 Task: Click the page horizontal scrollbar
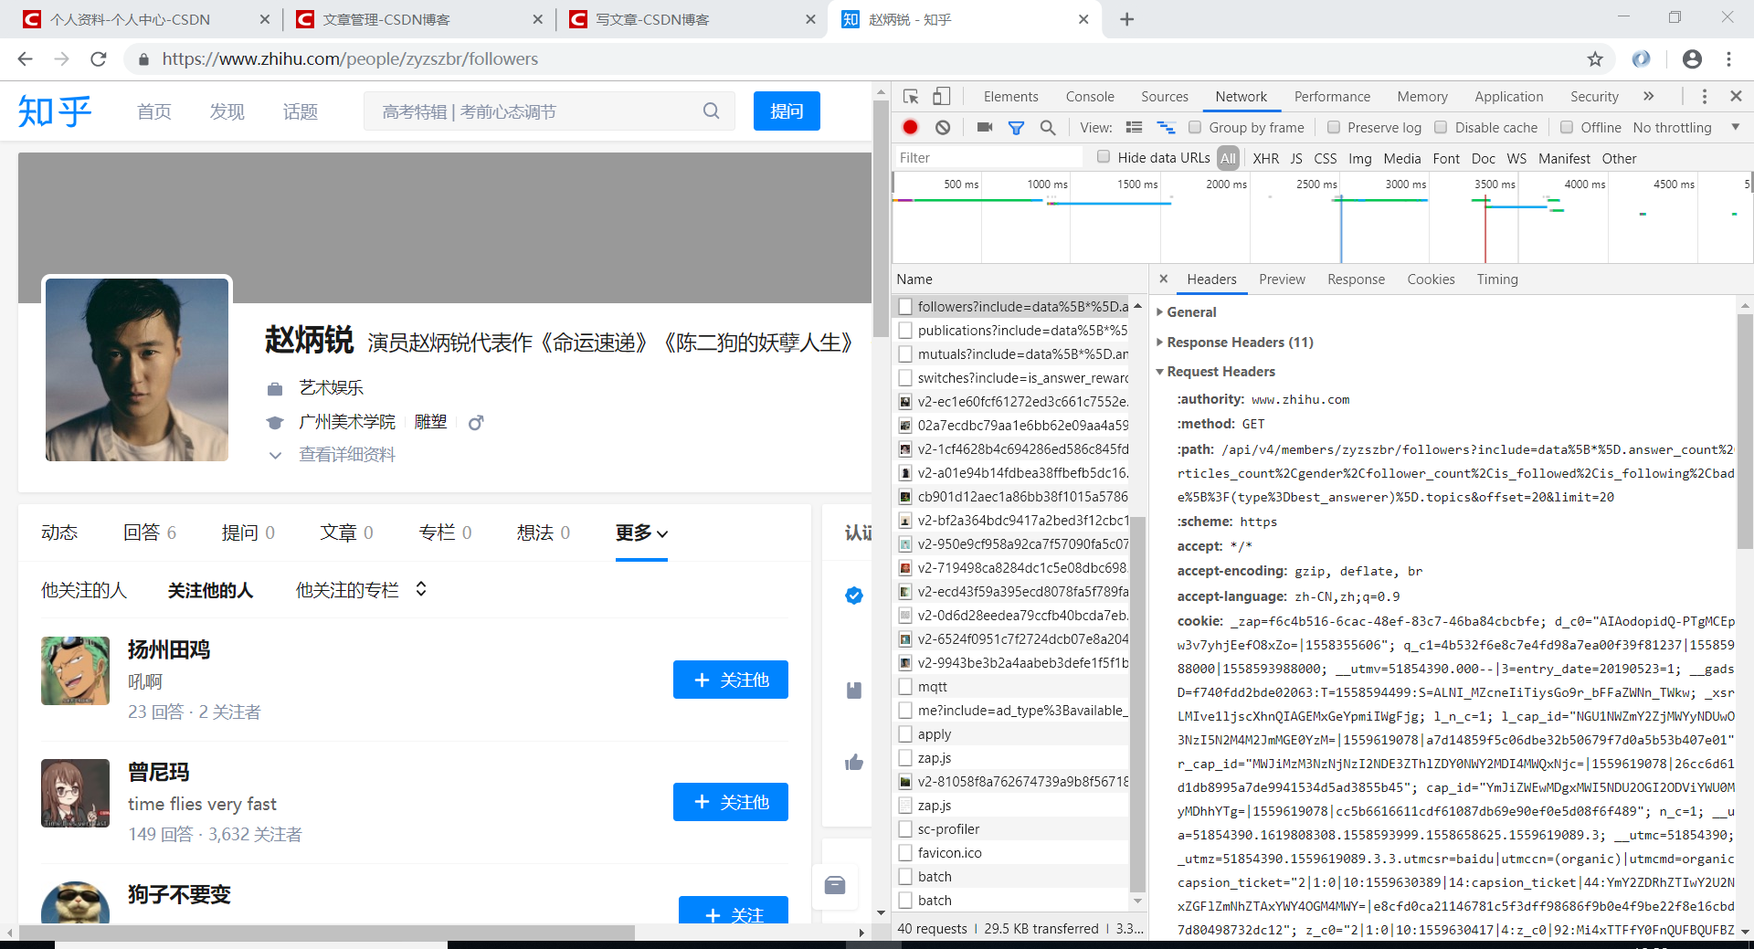coord(326,933)
